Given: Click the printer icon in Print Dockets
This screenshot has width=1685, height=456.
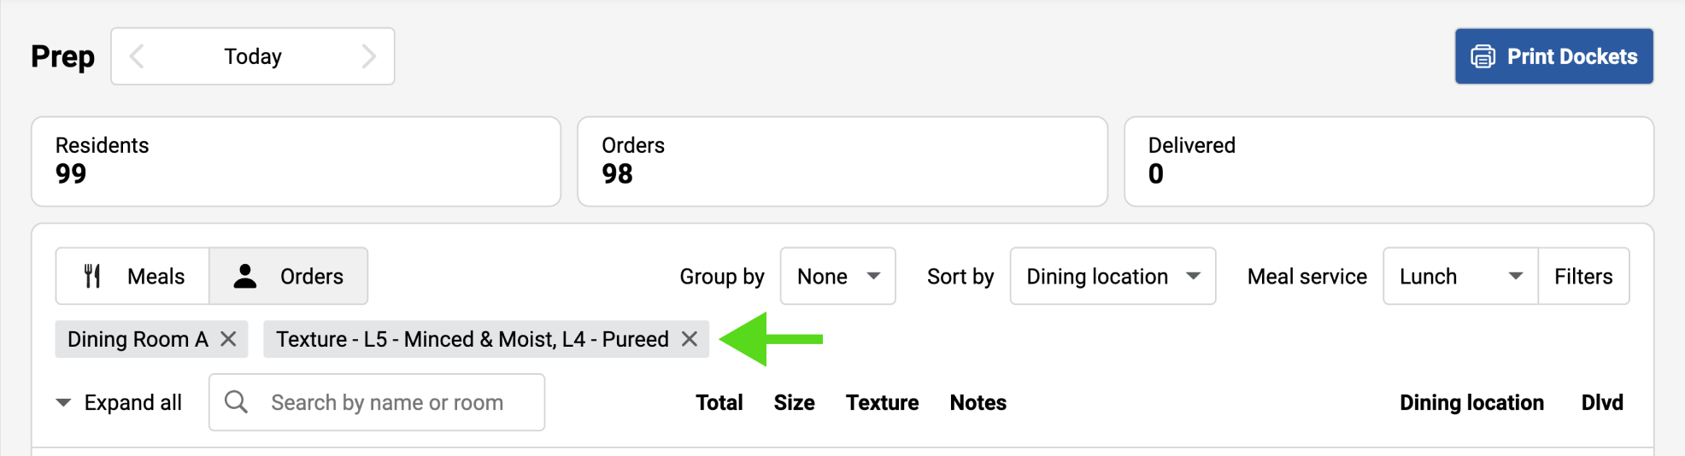Looking at the screenshot, I should point(1482,56).
